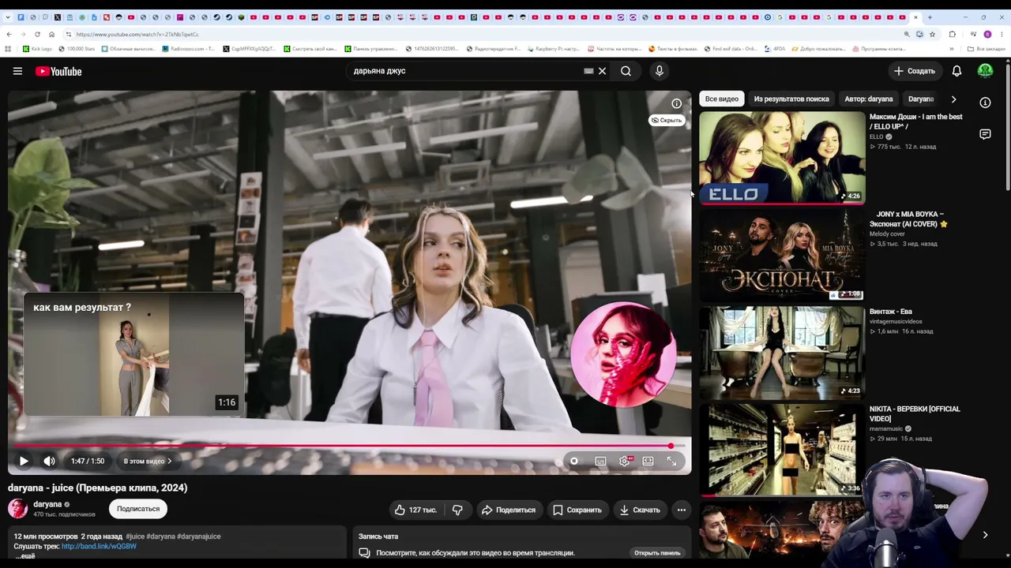Open the daryana channel name link
1011x568 pixels.
tap(47, 504)
